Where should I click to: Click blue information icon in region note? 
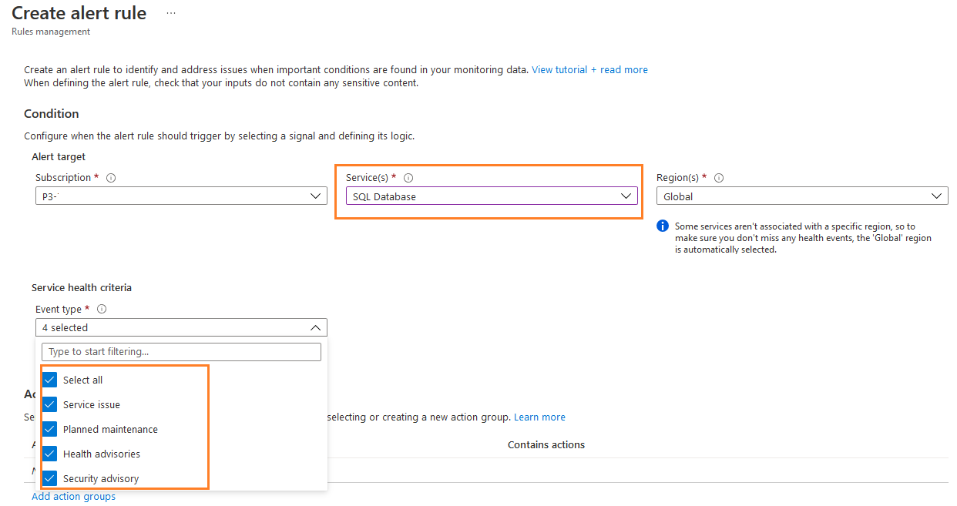point(662,226)
